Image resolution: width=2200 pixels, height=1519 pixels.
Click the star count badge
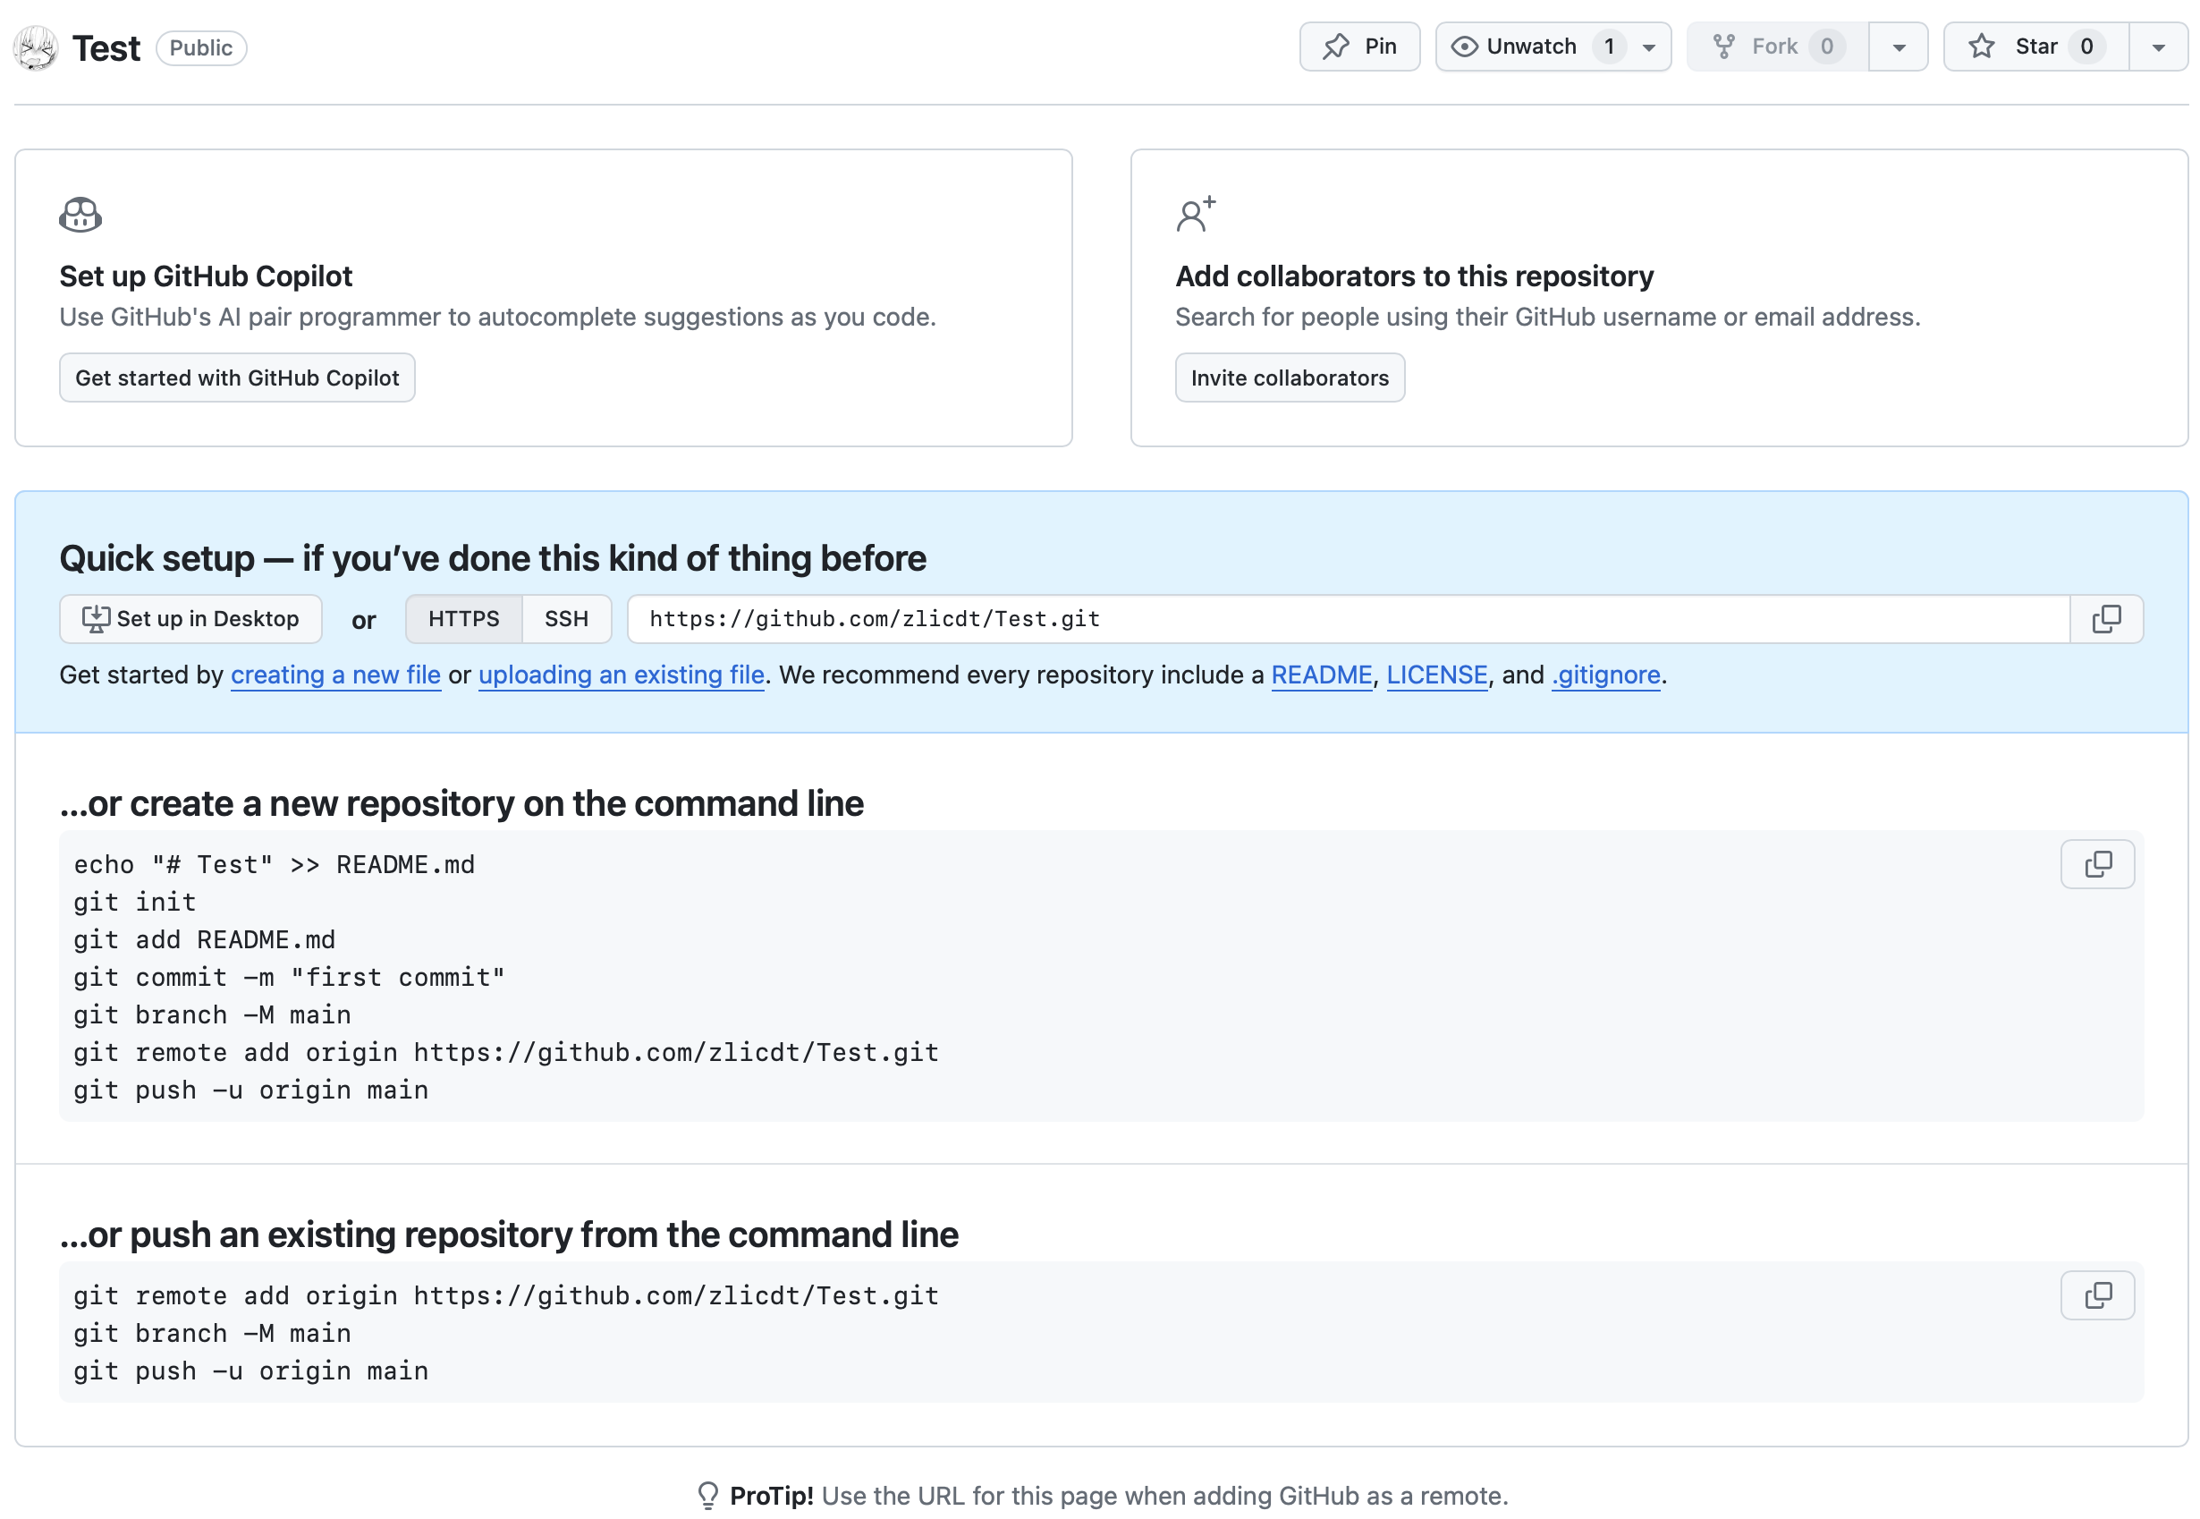tap(2086, 47)
